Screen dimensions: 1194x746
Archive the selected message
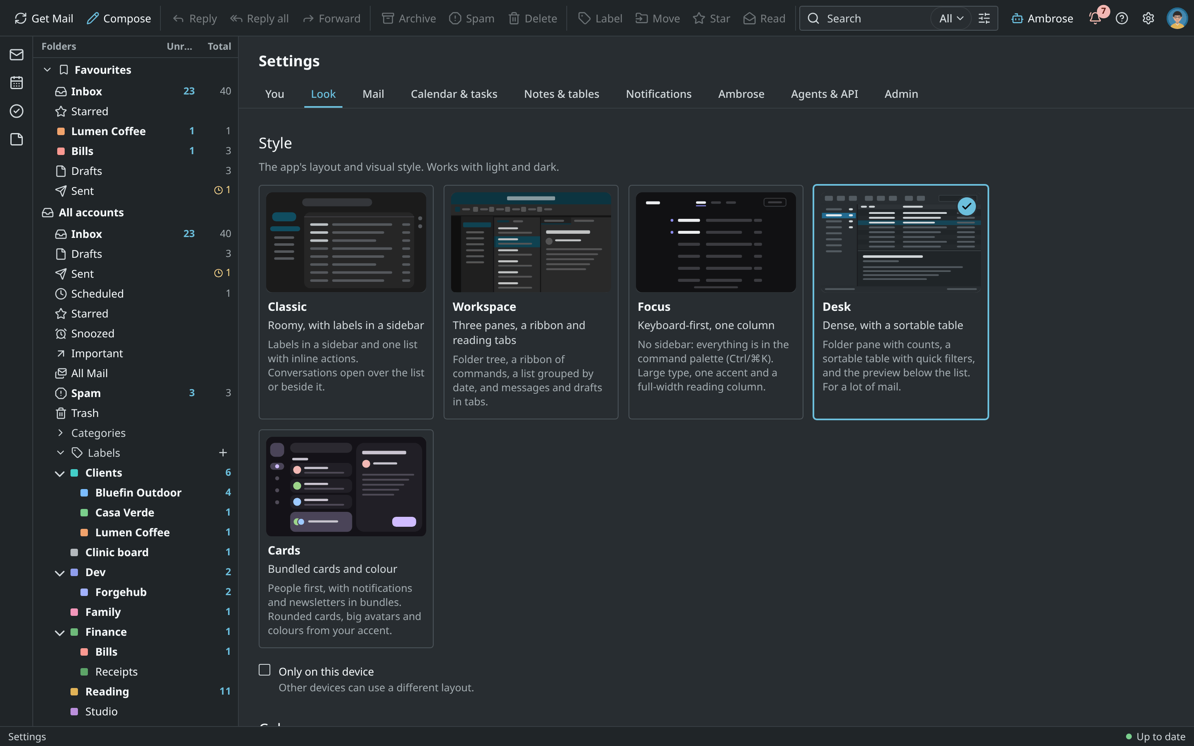(409, 18)
